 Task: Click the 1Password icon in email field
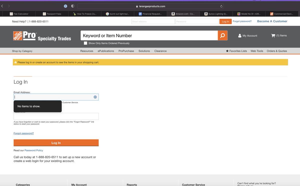pos(95,97)
